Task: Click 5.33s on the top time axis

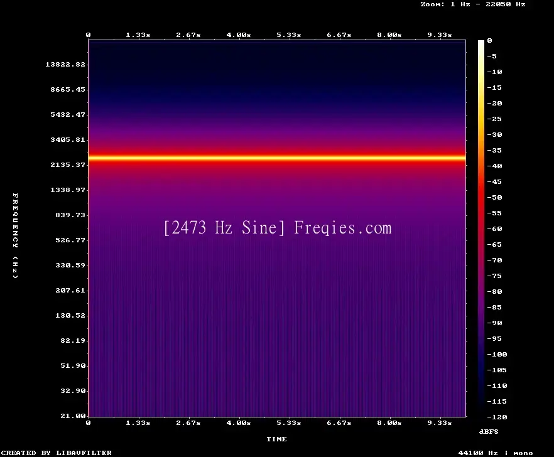Action: coord(289,35)
